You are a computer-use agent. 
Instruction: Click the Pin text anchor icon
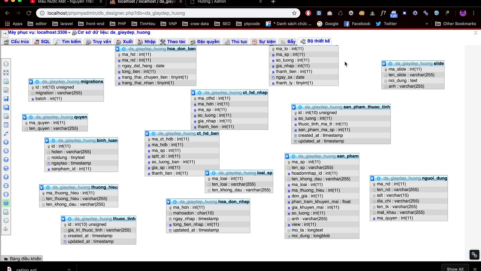point(6,229)
